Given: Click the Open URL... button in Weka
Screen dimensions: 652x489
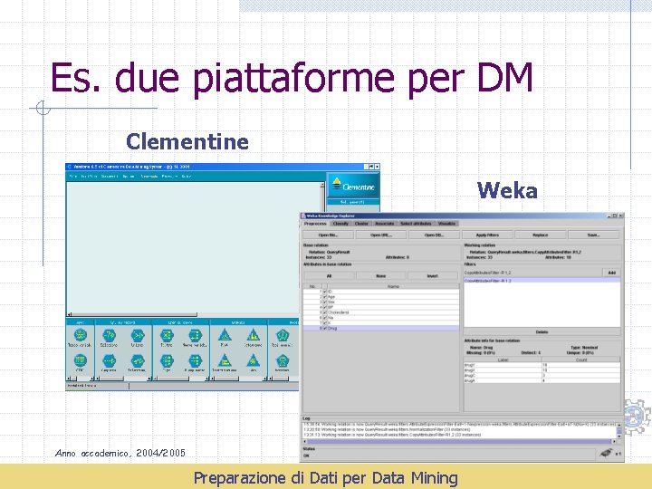Looking at the screenshot, I should (381, 235).
